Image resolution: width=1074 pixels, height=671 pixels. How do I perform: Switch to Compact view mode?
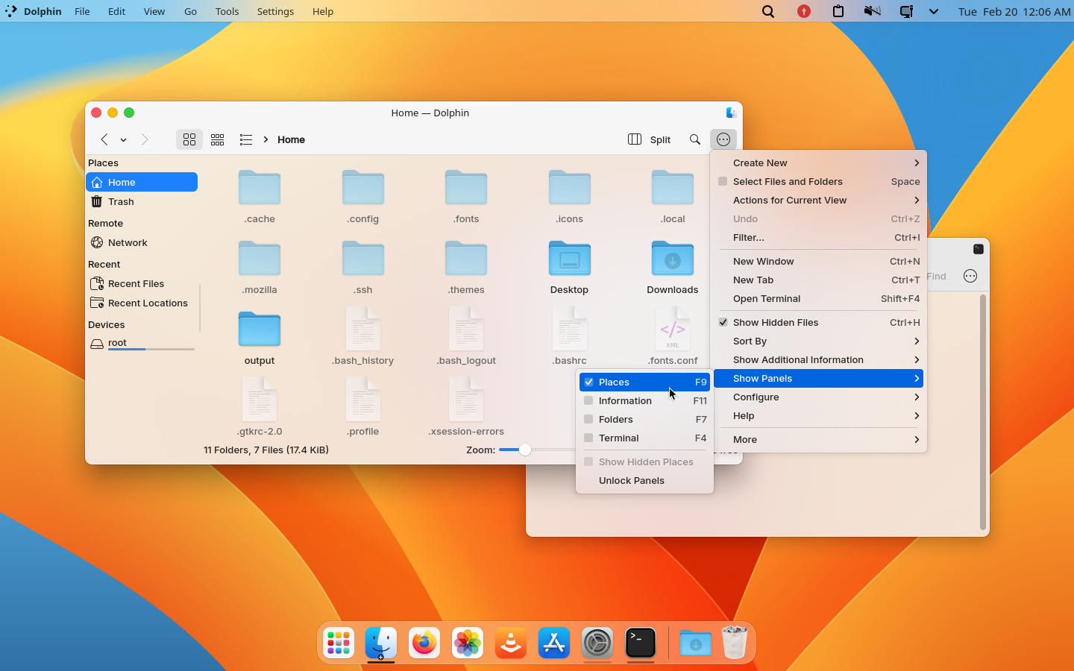(x=218, y=139)
